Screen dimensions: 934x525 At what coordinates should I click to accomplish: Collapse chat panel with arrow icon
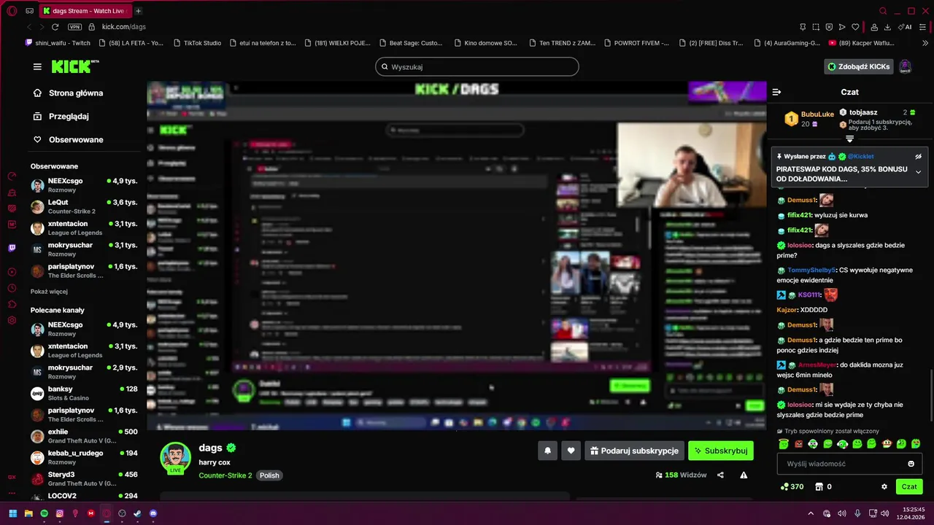point(776,92)
